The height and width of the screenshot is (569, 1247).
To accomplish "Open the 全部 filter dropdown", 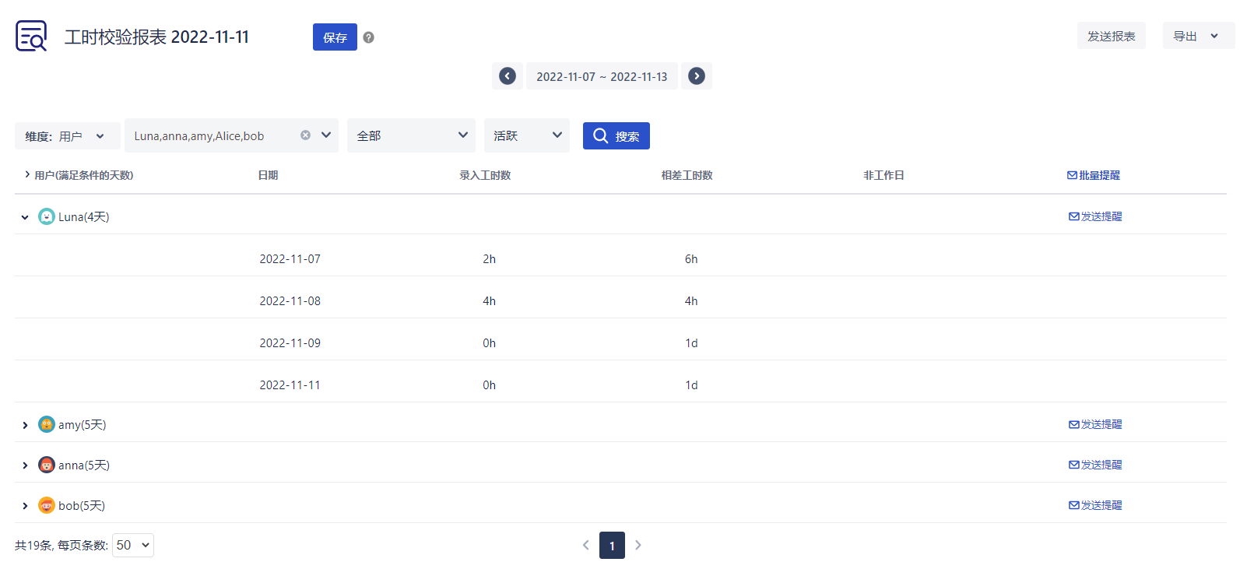I will [x=411, y=135].
